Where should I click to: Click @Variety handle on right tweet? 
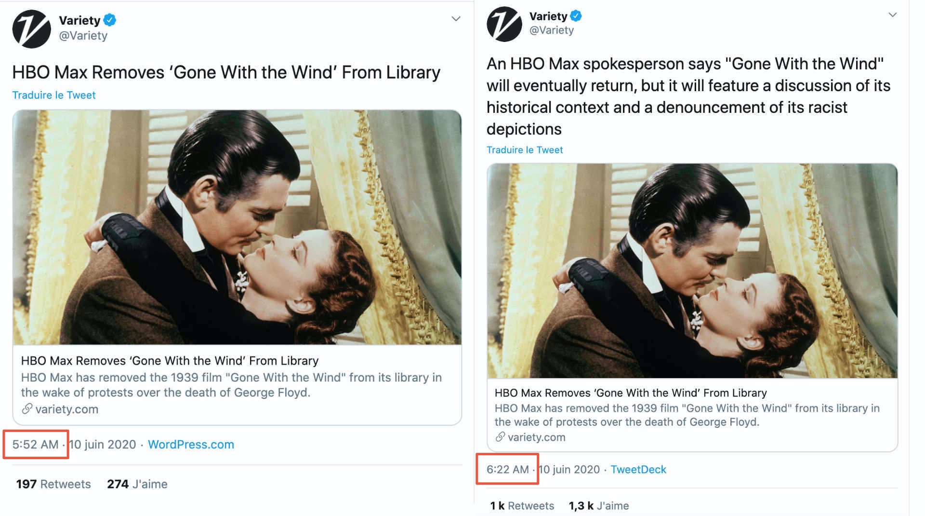[x=552, y=30]
